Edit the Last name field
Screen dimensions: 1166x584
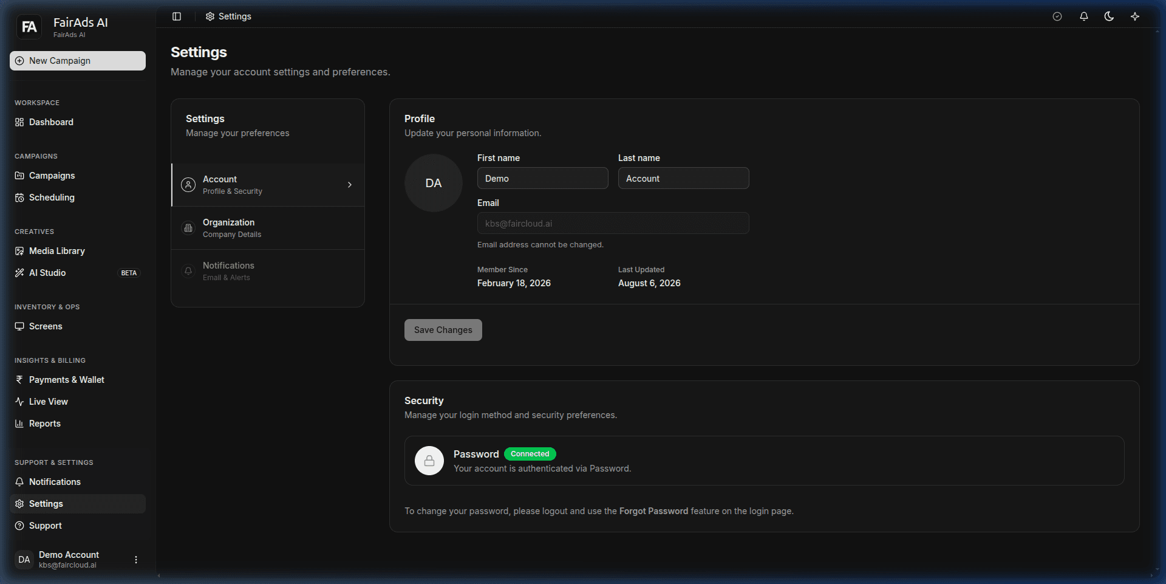[684, 178]
